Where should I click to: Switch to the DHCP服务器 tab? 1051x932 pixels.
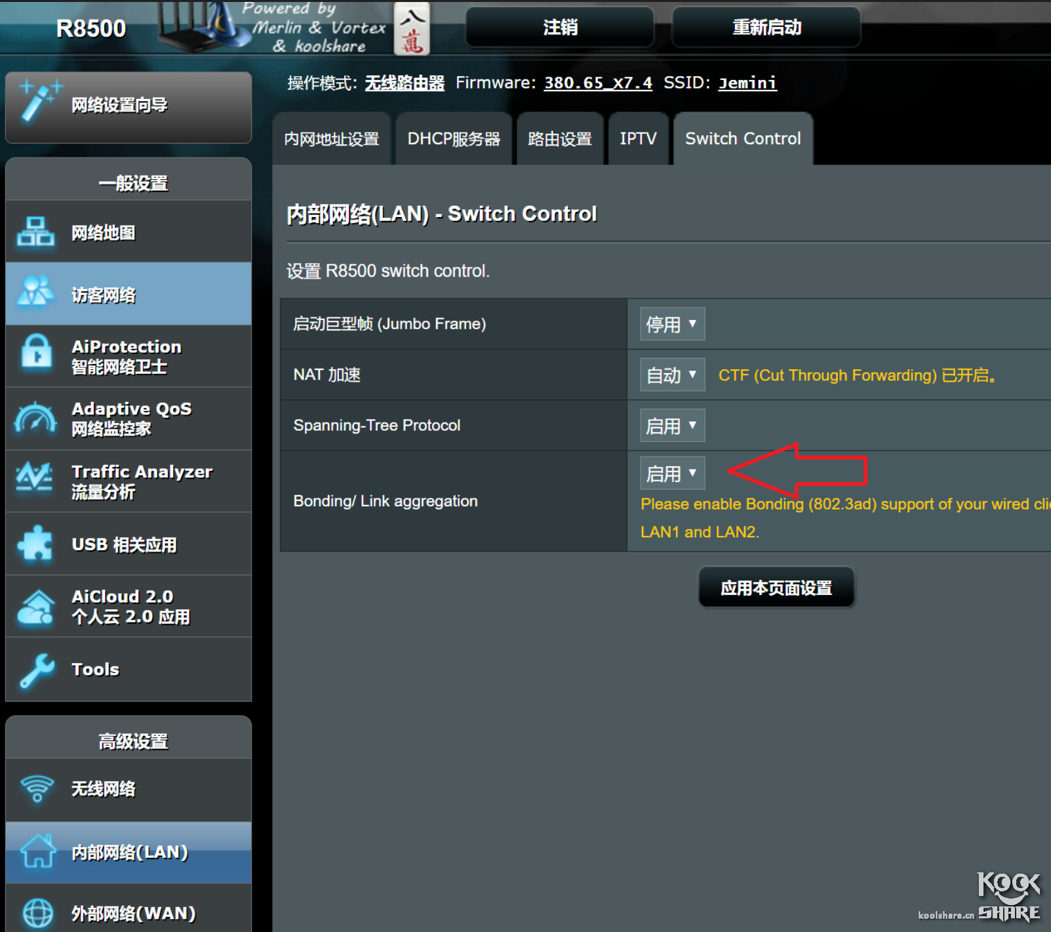tap(454, 139)
